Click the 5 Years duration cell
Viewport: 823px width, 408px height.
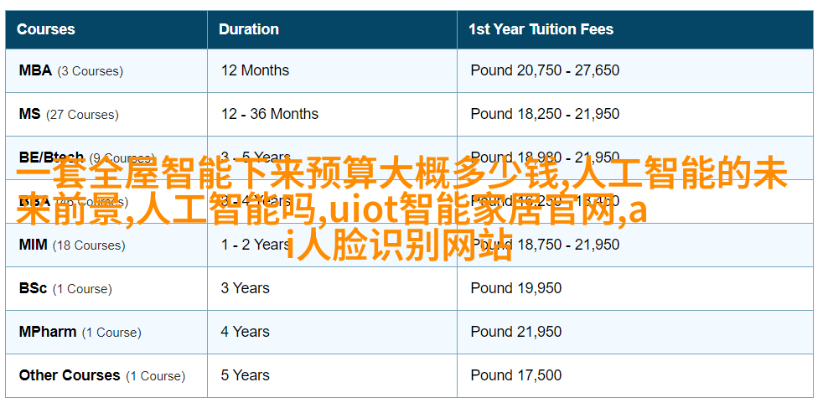tap(245, 375)
